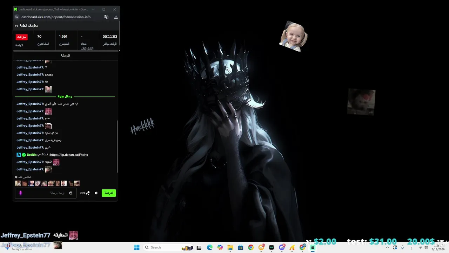Click the red live status badge
Viewport: 449px width, 253px height.
22,37
